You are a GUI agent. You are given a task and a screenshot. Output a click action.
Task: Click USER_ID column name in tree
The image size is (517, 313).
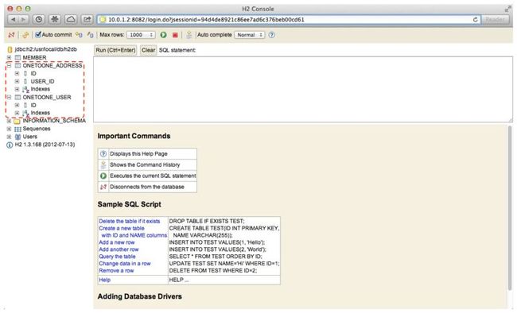point(42,81)
